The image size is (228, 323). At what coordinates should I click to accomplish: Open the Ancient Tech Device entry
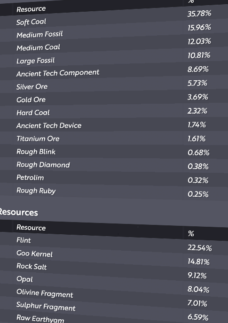[x=49, y=126]
